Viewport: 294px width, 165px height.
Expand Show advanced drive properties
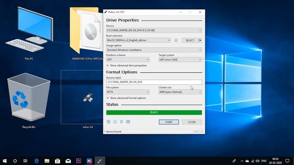coord(127,66)
